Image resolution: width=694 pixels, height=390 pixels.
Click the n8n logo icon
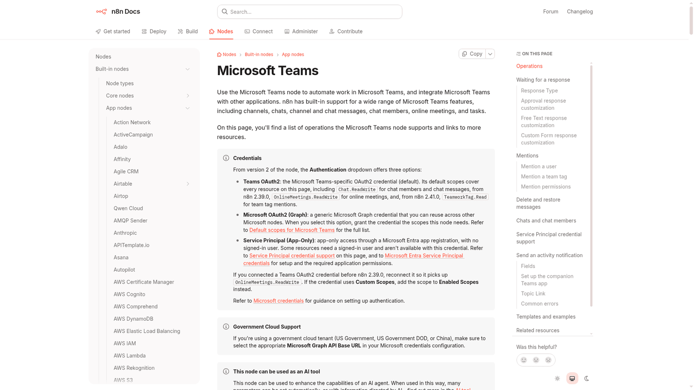[101, 12]
